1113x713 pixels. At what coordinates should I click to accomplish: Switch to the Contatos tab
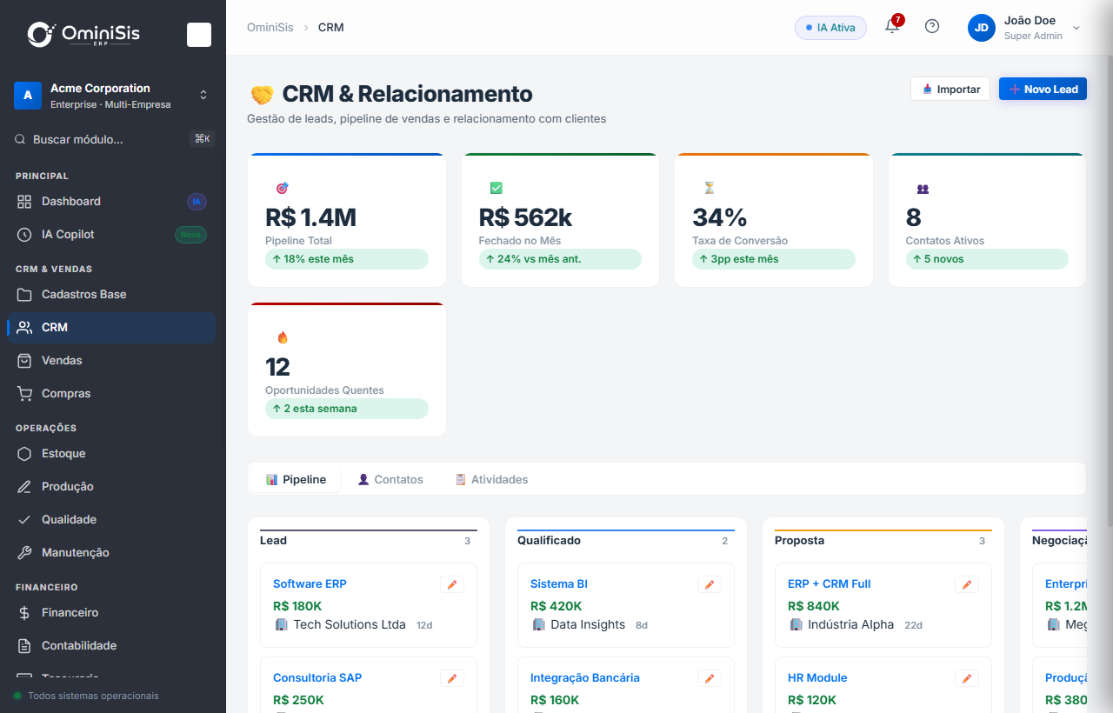390,480
